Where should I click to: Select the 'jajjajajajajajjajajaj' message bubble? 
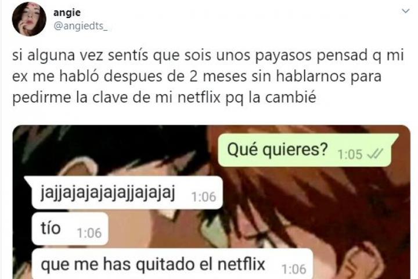point(124,192)
